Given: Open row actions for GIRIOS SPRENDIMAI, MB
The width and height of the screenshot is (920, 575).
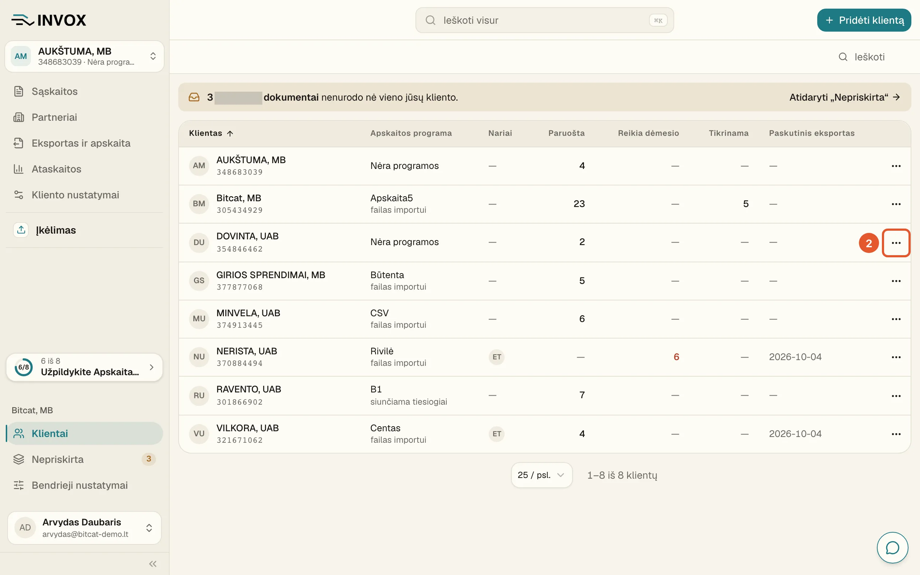Looking at the screenshot, I should point(896,281).
